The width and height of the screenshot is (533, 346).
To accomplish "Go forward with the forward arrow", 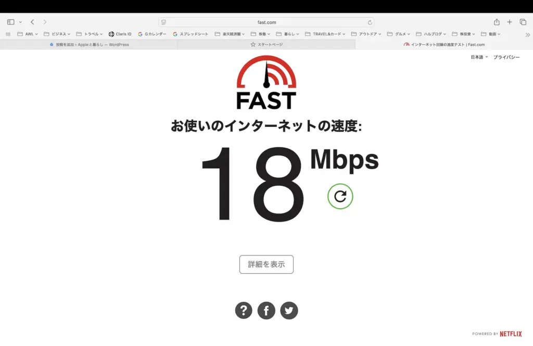I will coord(45,22).
